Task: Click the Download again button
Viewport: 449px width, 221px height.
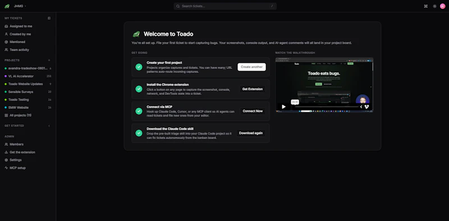Action: pos(251,133)
